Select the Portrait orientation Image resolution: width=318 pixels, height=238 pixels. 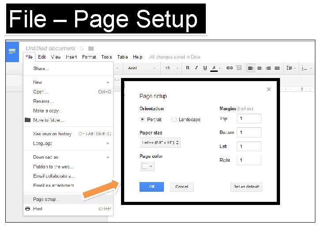click(x=142, y=119)
